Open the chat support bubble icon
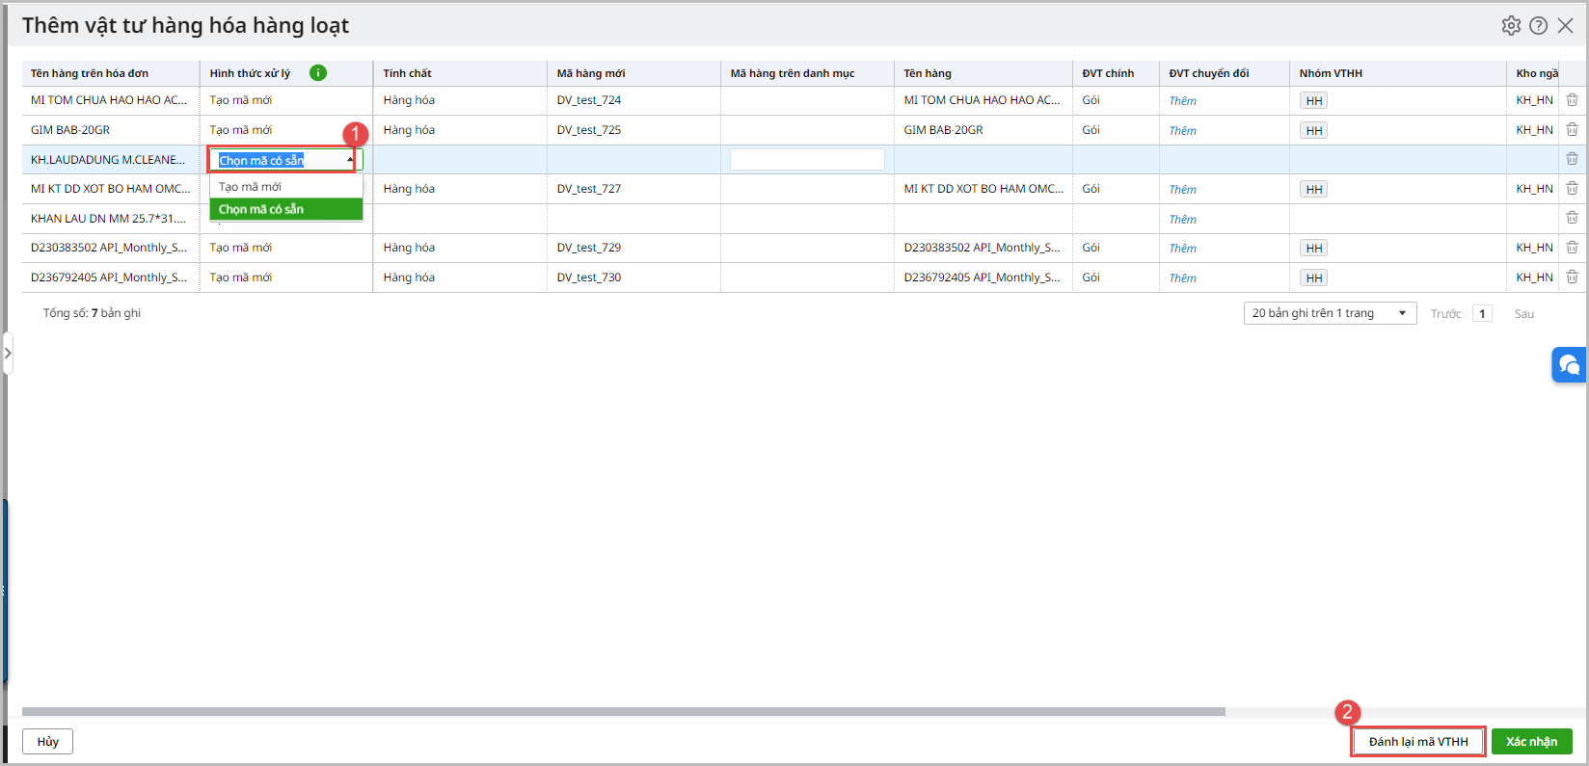1589x766 pixels. pyautogui.click(x=1569, y=365)
